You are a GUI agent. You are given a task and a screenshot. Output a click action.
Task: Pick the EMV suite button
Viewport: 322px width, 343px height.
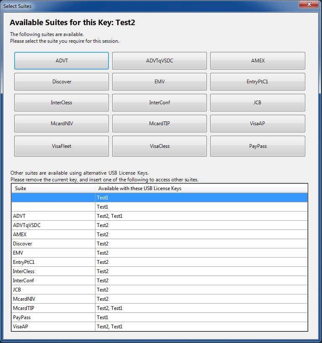(160, 82)
